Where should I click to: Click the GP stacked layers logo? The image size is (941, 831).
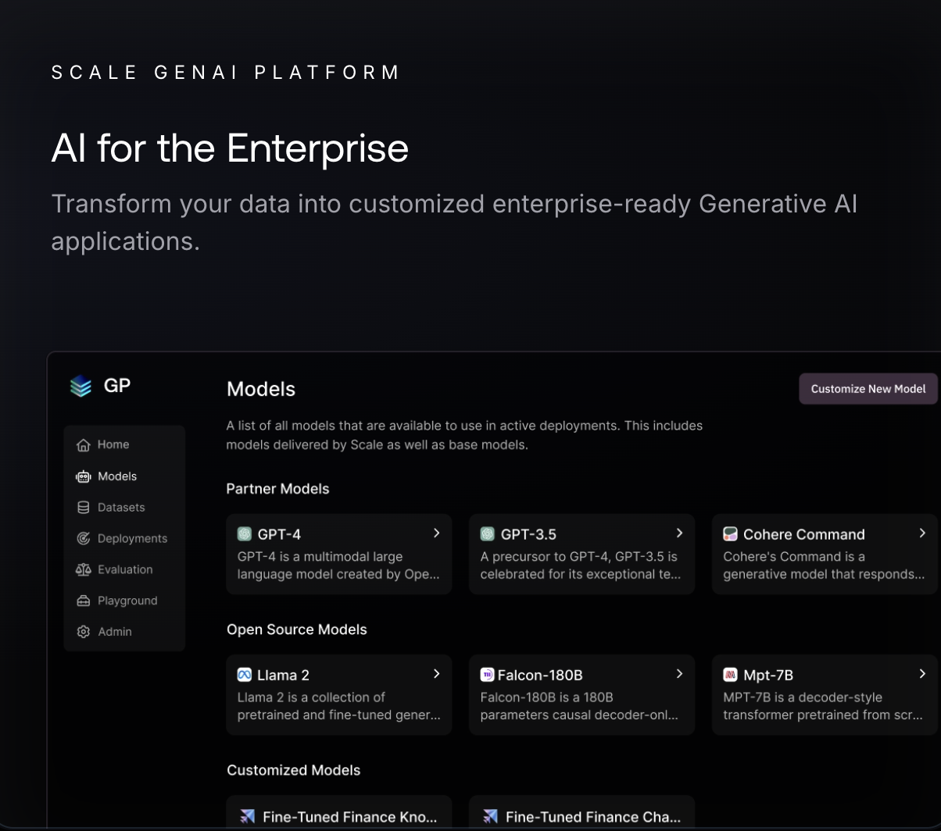[81, 386]
